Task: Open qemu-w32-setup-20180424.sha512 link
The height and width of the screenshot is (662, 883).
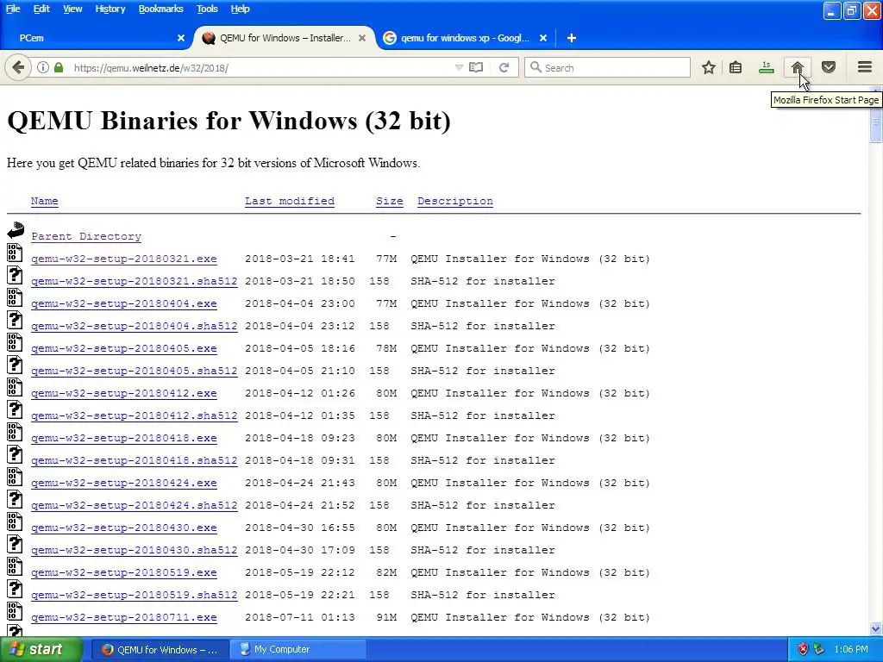Action: point(134,505)
